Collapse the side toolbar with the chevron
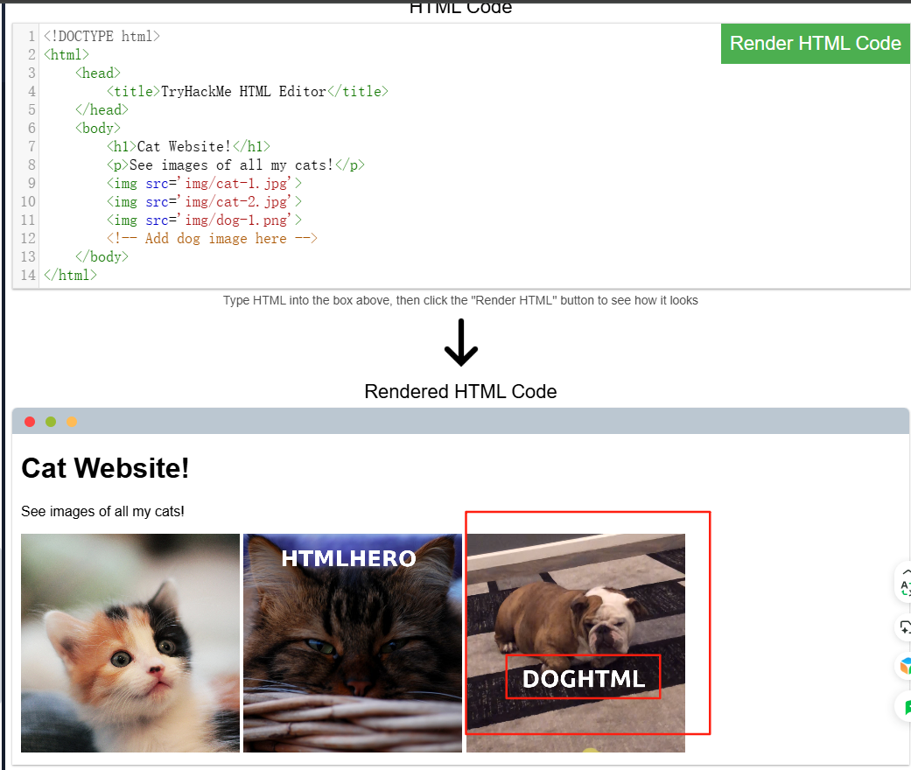The width and height of the screenshot is (911, 770). point(906,572)
